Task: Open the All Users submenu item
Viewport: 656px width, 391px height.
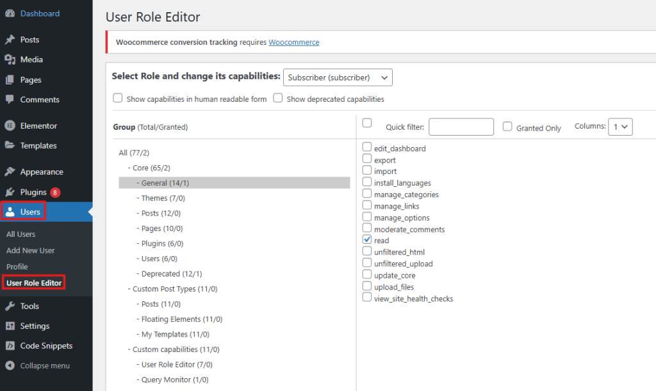Action: pos(21,234)
